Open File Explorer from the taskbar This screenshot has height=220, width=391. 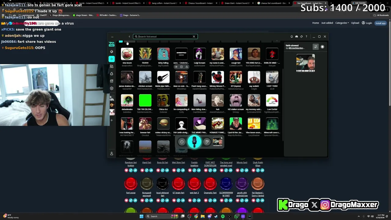coord(203,216)
